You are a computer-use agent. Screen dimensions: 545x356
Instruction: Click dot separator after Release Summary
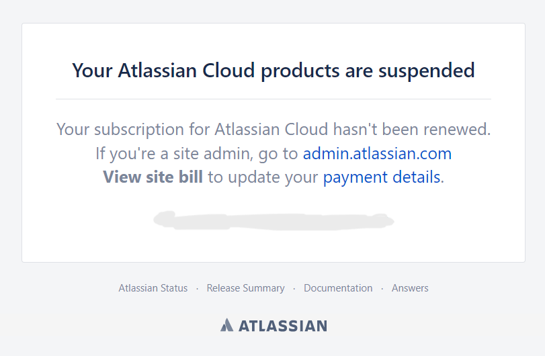coord(294,289)
